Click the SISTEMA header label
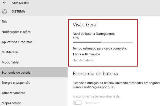 click(x=18, y=11)
